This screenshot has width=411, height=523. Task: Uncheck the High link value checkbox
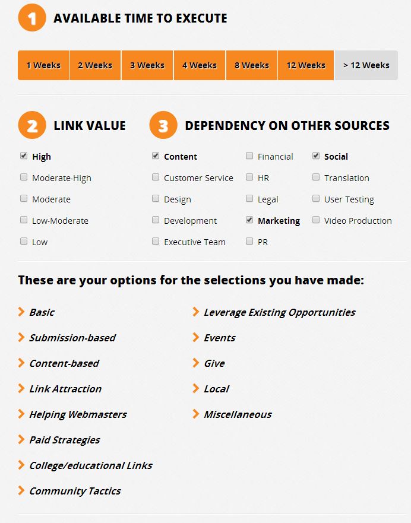tap(24, 156)
